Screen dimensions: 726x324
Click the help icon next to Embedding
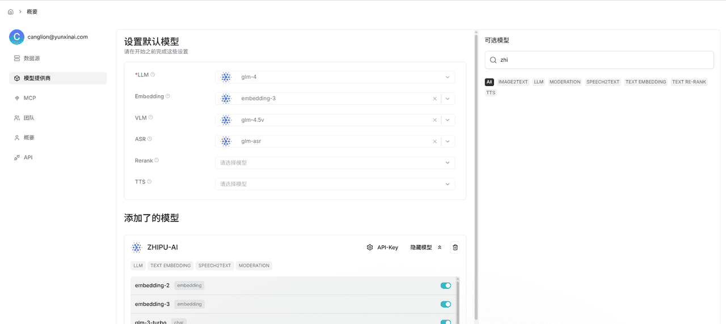coord(167,96)
